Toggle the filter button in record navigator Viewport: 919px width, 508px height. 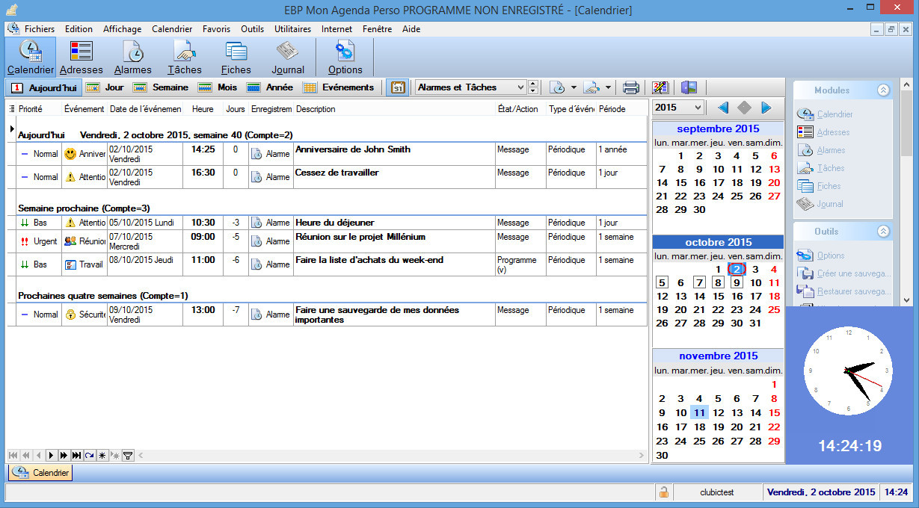129,454
